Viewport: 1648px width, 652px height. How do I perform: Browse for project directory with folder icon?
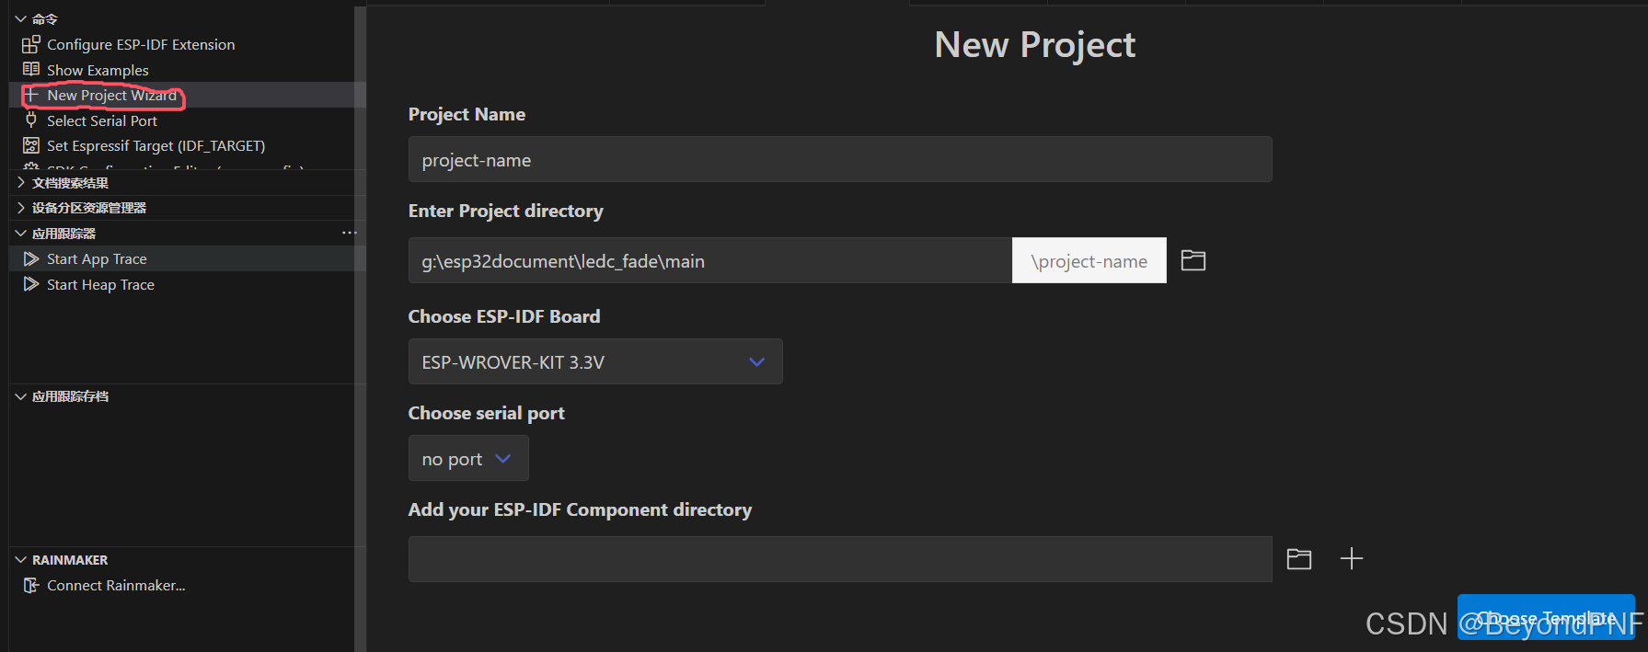[x=1193, y=260]
